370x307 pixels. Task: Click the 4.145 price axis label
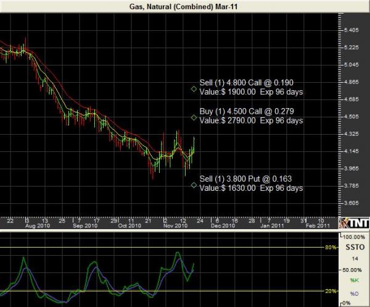[352, 151]
